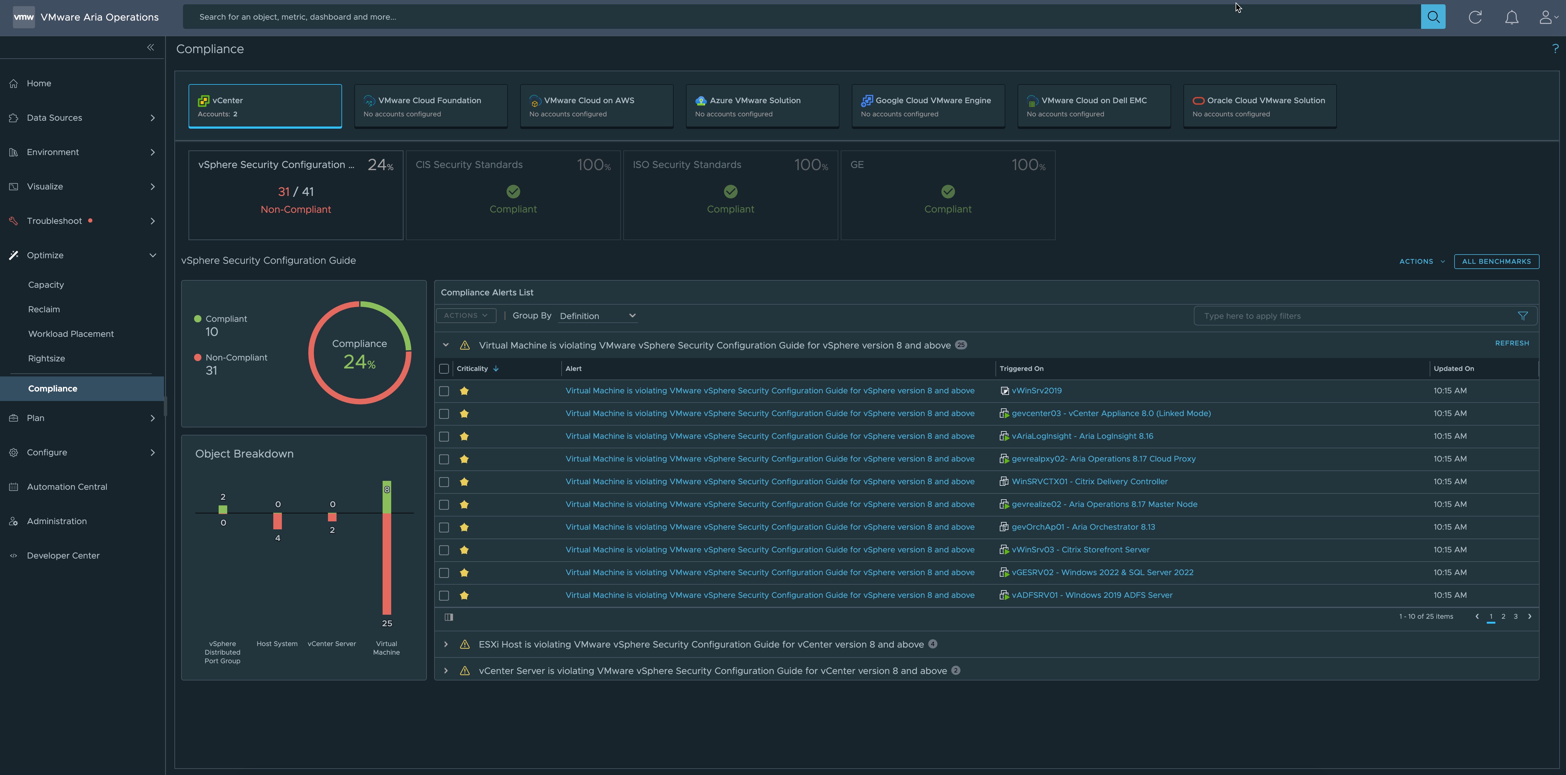The image size is (1566, 775).
Task: Click the column chooser icon below the table
Action: pos(449,617)
